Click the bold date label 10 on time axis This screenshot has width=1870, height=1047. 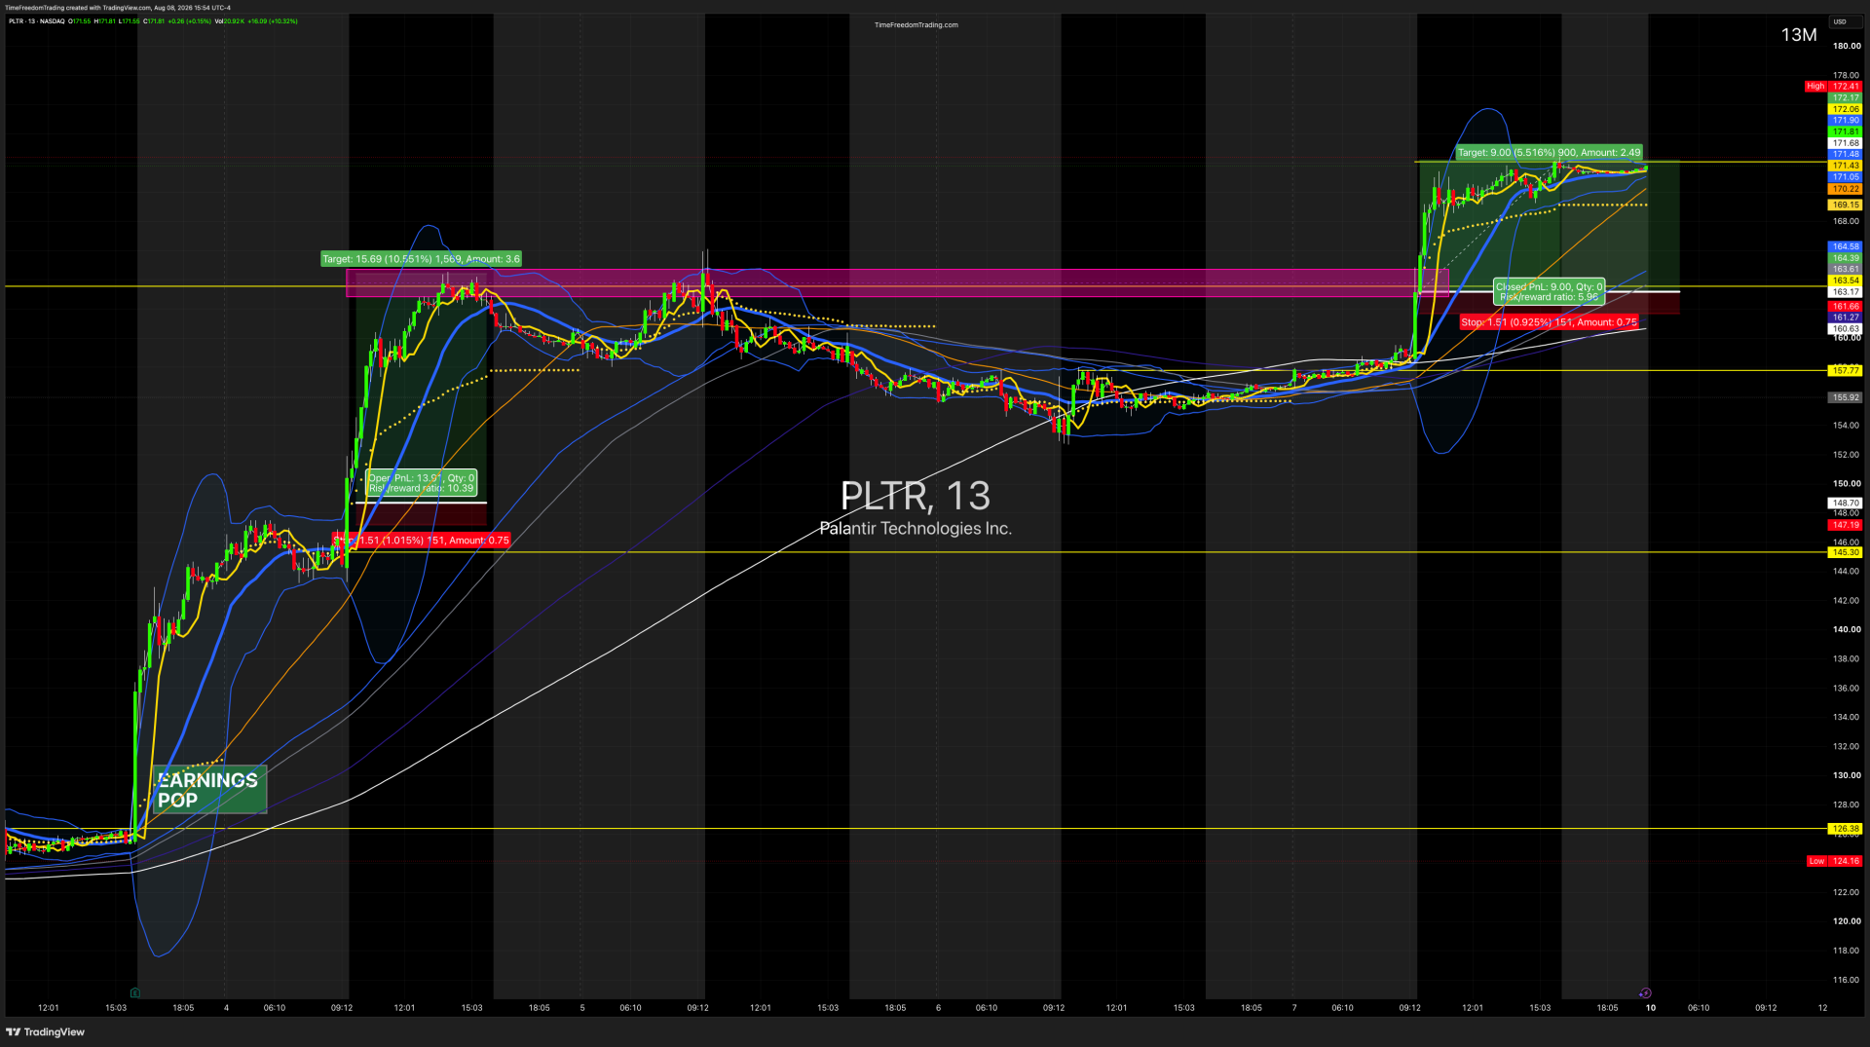point(1651,1008)
